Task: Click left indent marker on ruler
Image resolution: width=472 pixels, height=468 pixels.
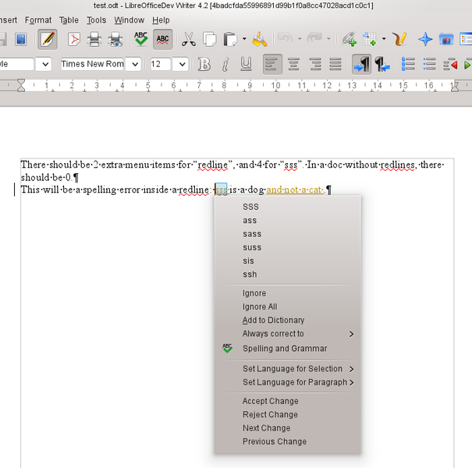Action: [21, 86]
